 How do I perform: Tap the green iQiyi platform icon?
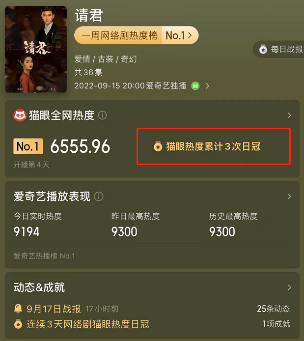point(195,85)
